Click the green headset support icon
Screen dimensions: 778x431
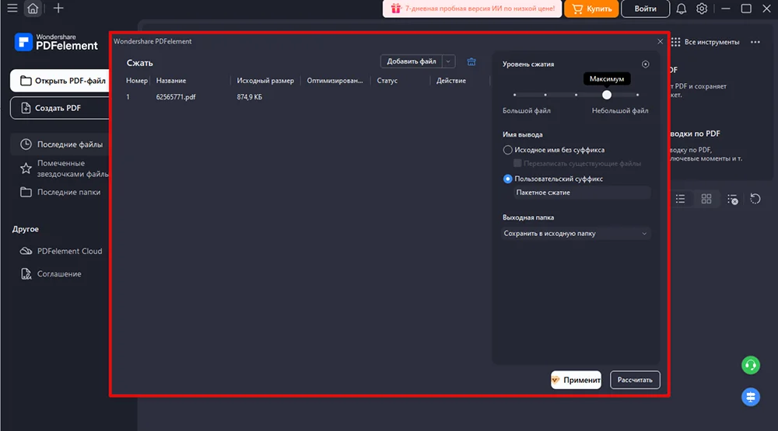click(750, 364)
